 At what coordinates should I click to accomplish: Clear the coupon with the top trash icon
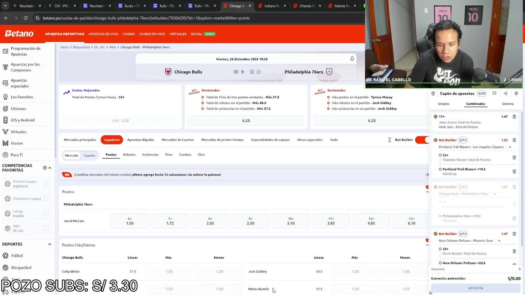tap(433, 93)
